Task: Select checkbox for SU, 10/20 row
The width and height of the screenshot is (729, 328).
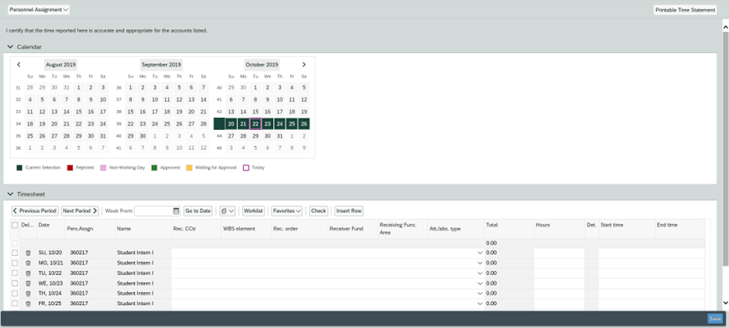Action: coord(15,253)
